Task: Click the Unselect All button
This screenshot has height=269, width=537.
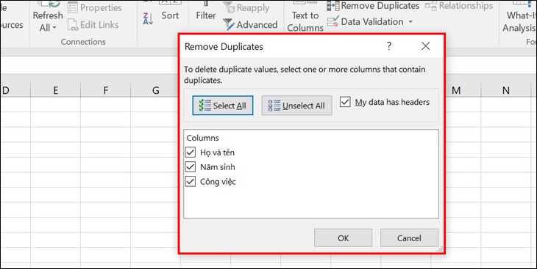Action: 296,106
